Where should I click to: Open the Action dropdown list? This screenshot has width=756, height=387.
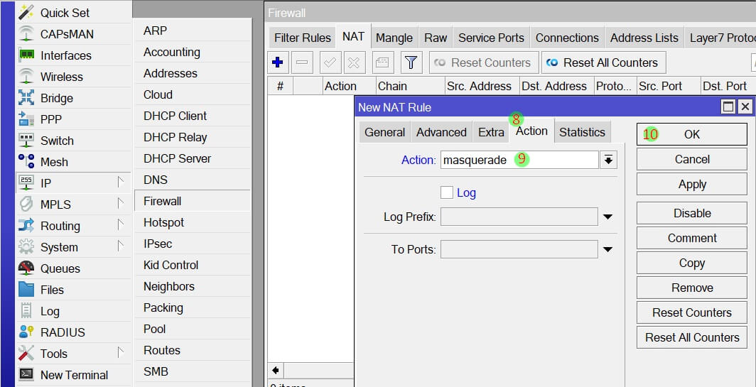pyautogui.click(x=608, y=160)
